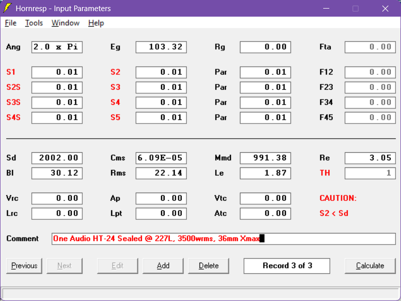The width and height of the screenshot is (401, 301).
Task: Click the F45 value box
Action: tap(370, 117)
